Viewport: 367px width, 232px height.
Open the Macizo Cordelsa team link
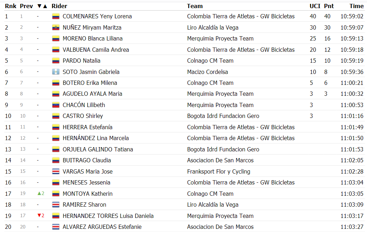[207, 72]
